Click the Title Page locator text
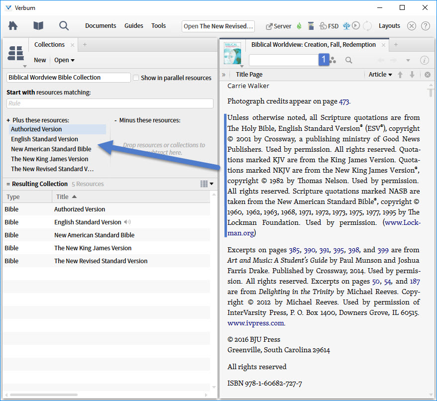The height and width of the screenshot is (401, 437). tap(249, 75)
